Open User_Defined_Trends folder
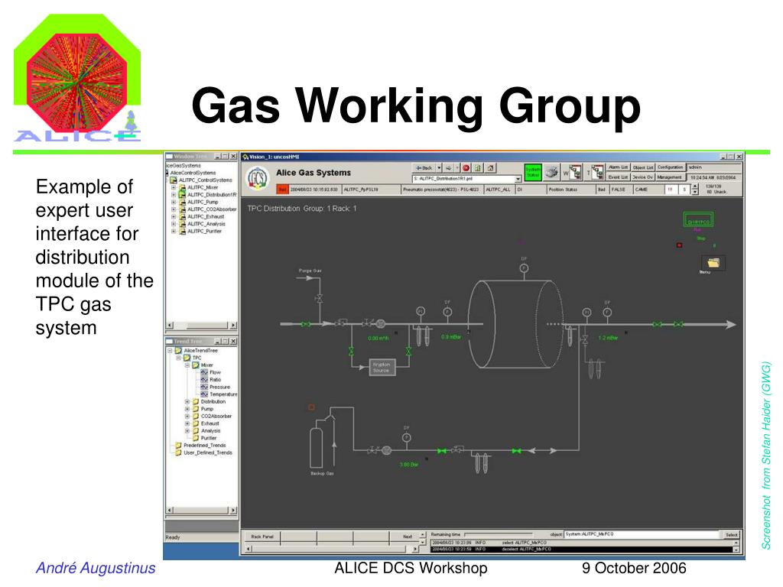This screenshot has height=587, width=783. (x=208, y=452)
